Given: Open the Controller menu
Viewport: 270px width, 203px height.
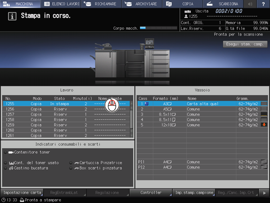Looking at the screenshot, I should tap(151, 193).
